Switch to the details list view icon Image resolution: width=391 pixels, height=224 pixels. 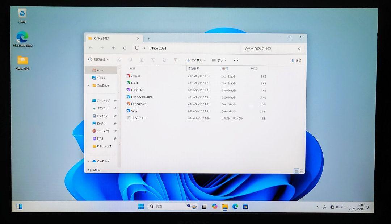(296, 171)
